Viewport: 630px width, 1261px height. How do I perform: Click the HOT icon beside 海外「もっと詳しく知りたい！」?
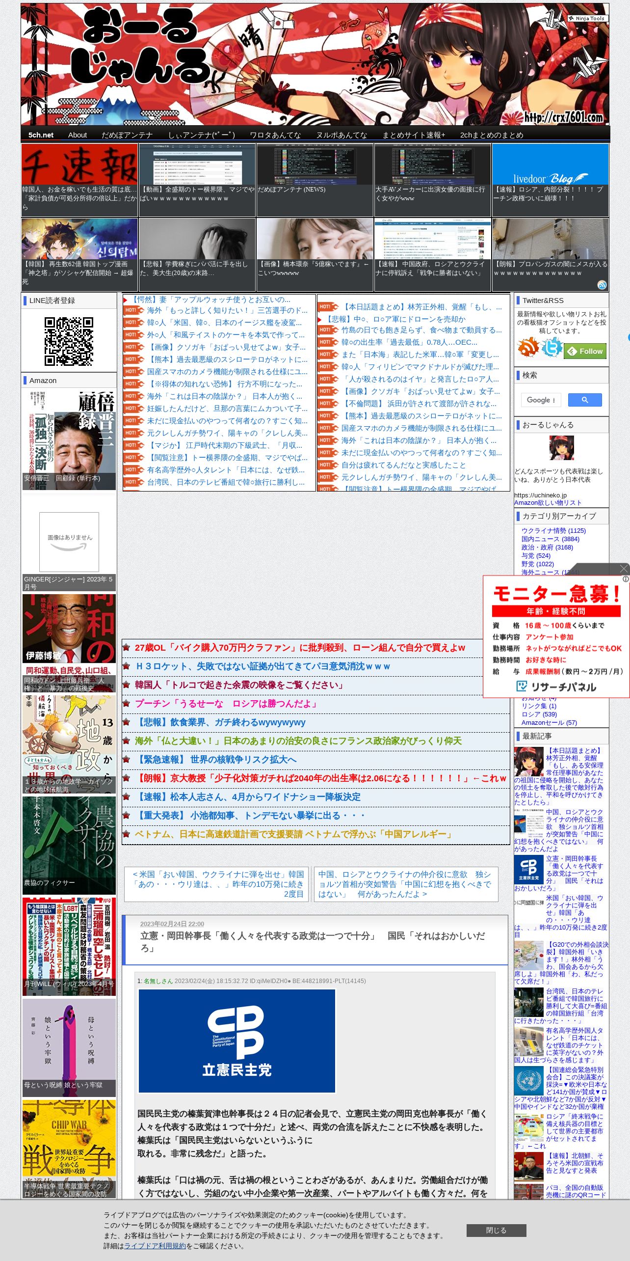click(133, 310)
